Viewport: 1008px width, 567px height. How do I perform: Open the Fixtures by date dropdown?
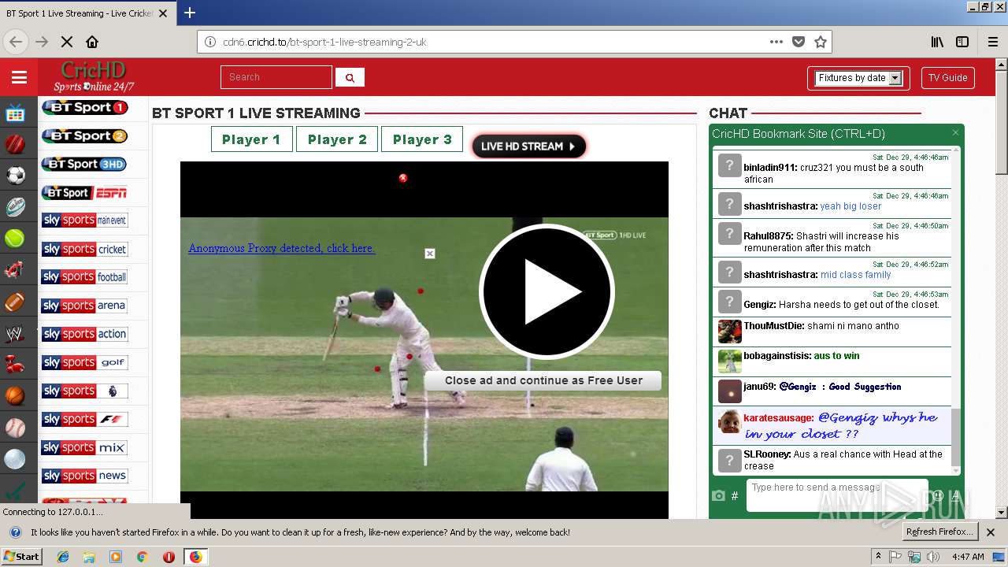[858, 78]
